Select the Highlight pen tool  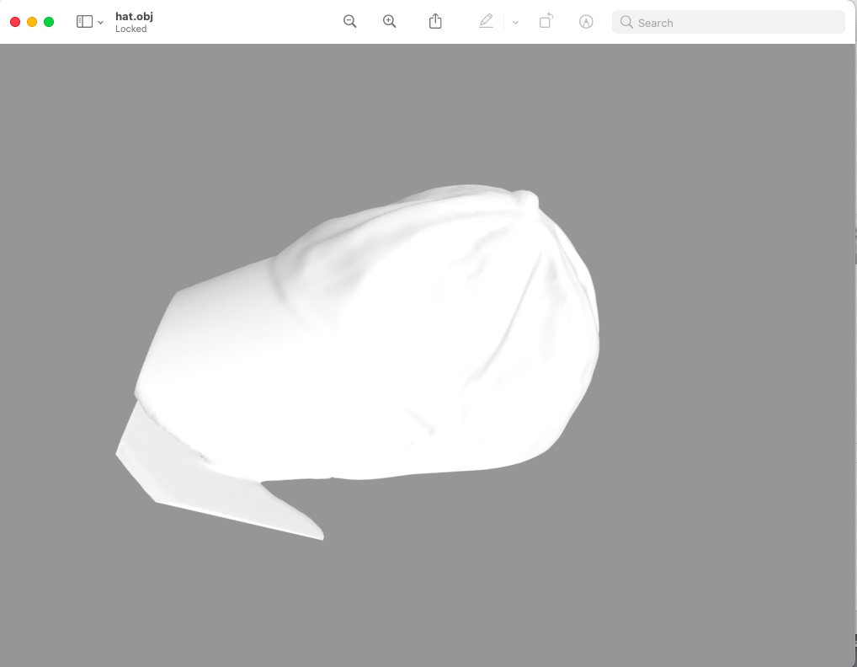[486, 21]
